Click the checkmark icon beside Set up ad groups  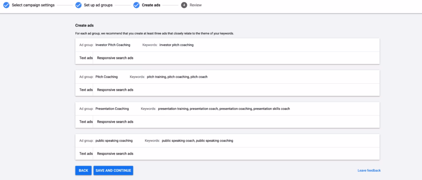78,5
